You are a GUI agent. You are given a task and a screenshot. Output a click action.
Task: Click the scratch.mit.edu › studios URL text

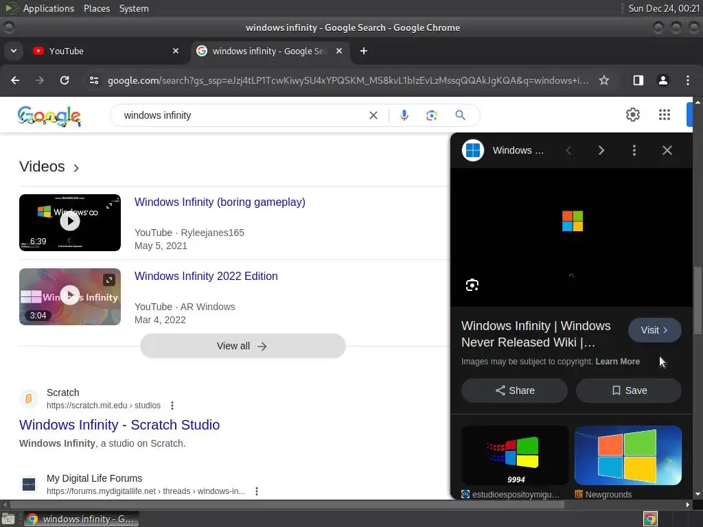click(x=104, y=406)
